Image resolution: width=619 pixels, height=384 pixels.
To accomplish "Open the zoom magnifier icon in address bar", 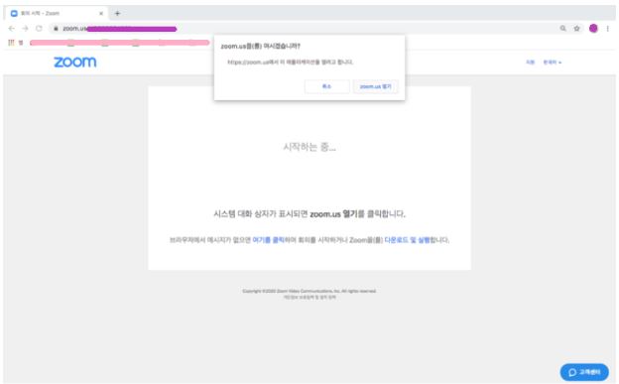I will click(x=562, y=29).
